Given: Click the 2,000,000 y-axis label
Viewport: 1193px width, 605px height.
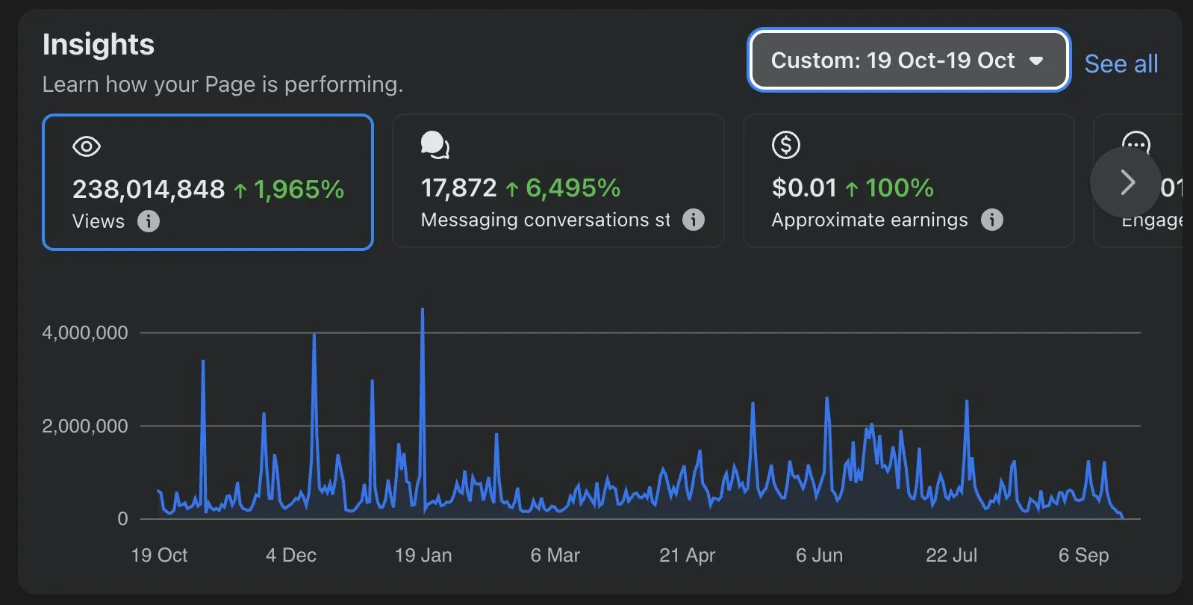Looking at the screenshot, I should tap(85, 426).
